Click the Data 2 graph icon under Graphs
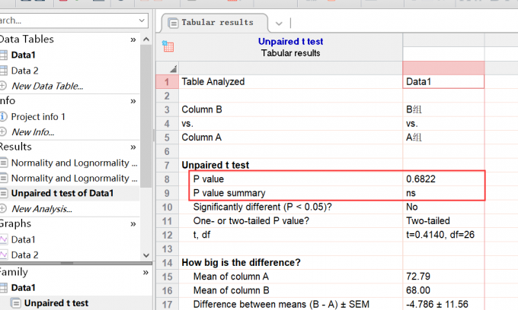Image resolution: width=518 pixels, height=310 pixels. [x=3, y=255]
